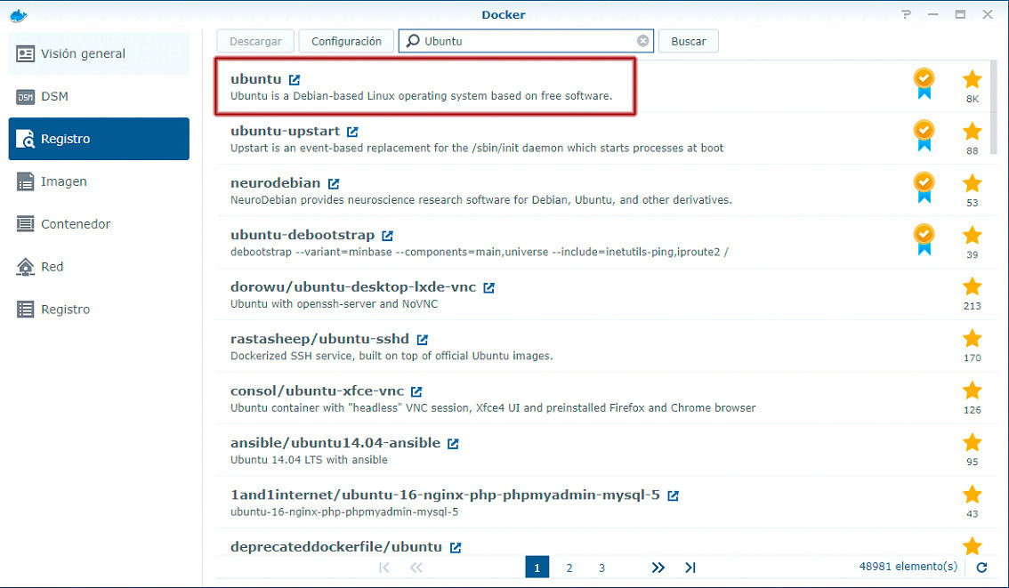Open Configuración settings button
1009x588 pixels.
346,41
